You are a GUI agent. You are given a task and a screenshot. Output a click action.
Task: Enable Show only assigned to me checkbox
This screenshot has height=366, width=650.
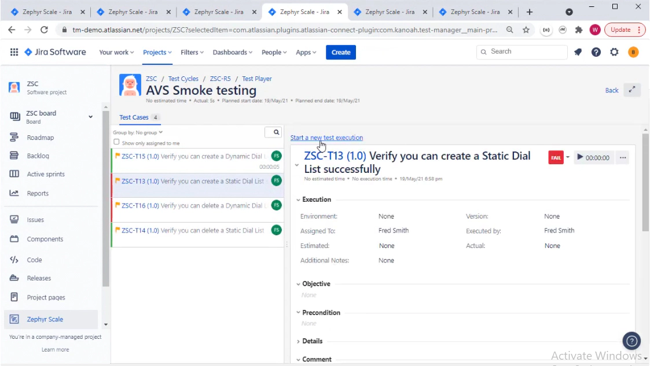coord(117,142)
